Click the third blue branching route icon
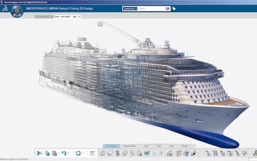 222,153
